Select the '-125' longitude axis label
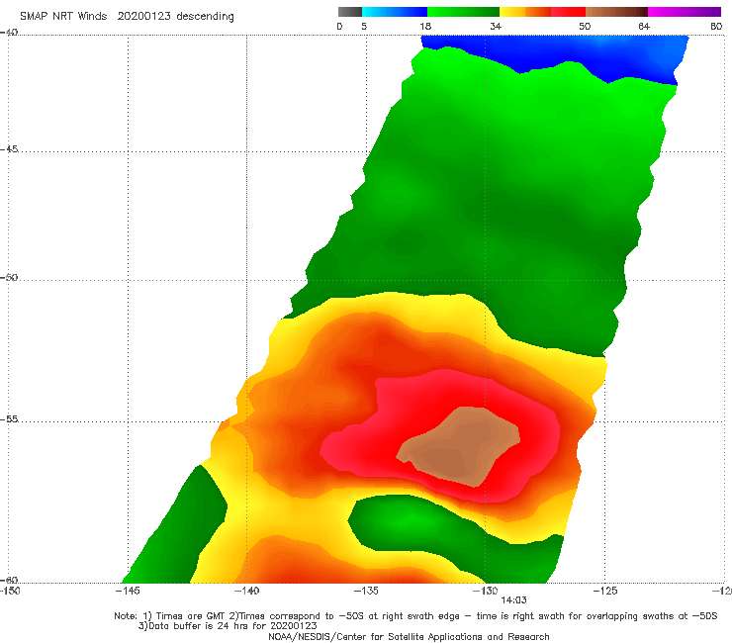This screenshot has width=732, height=643. 604,591
